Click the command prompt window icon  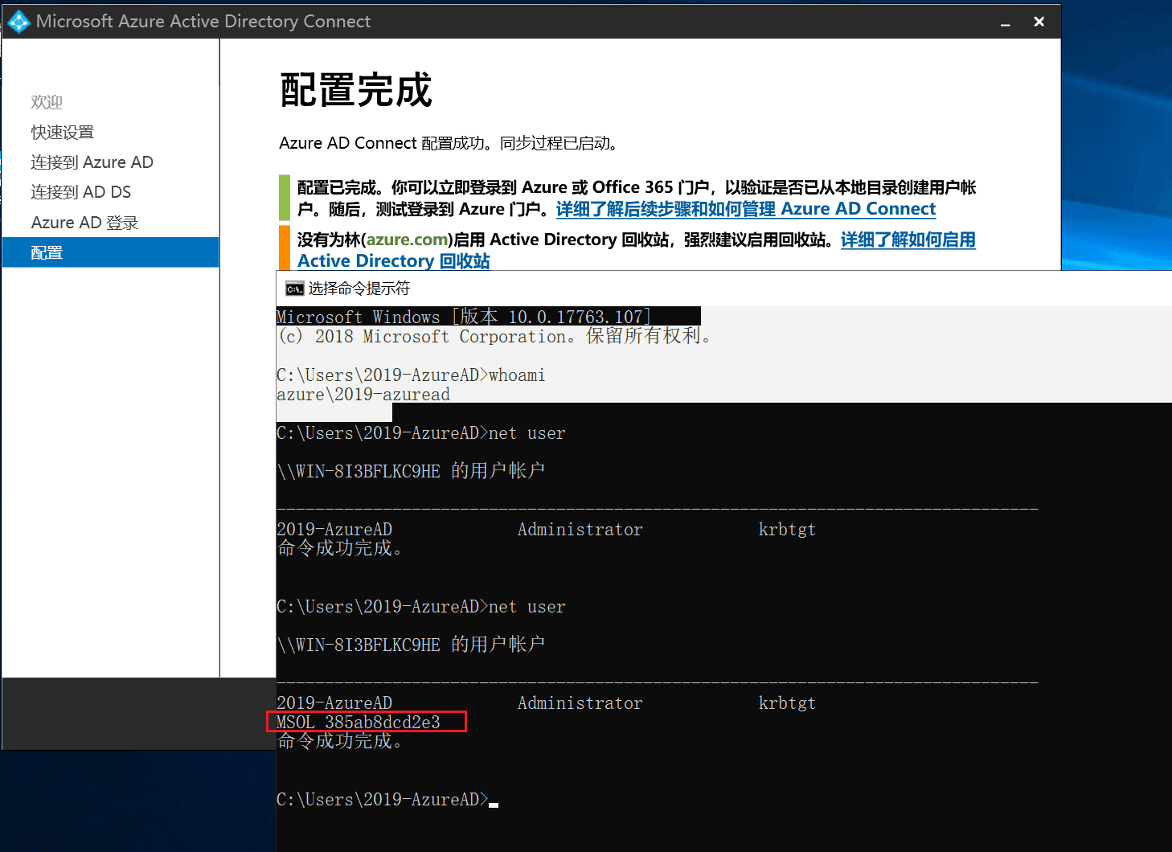[x=294, y=289]
